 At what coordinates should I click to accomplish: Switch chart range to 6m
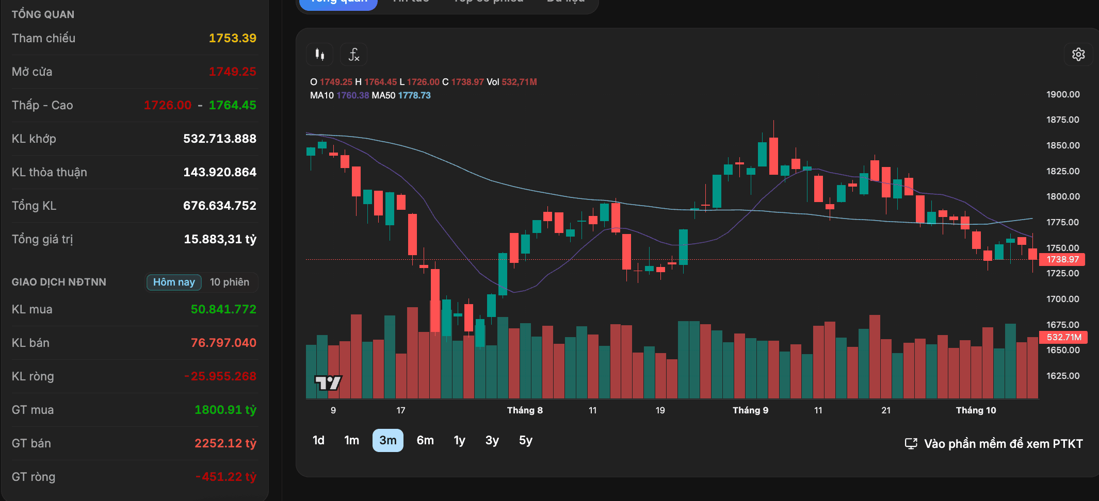point(425,440)
